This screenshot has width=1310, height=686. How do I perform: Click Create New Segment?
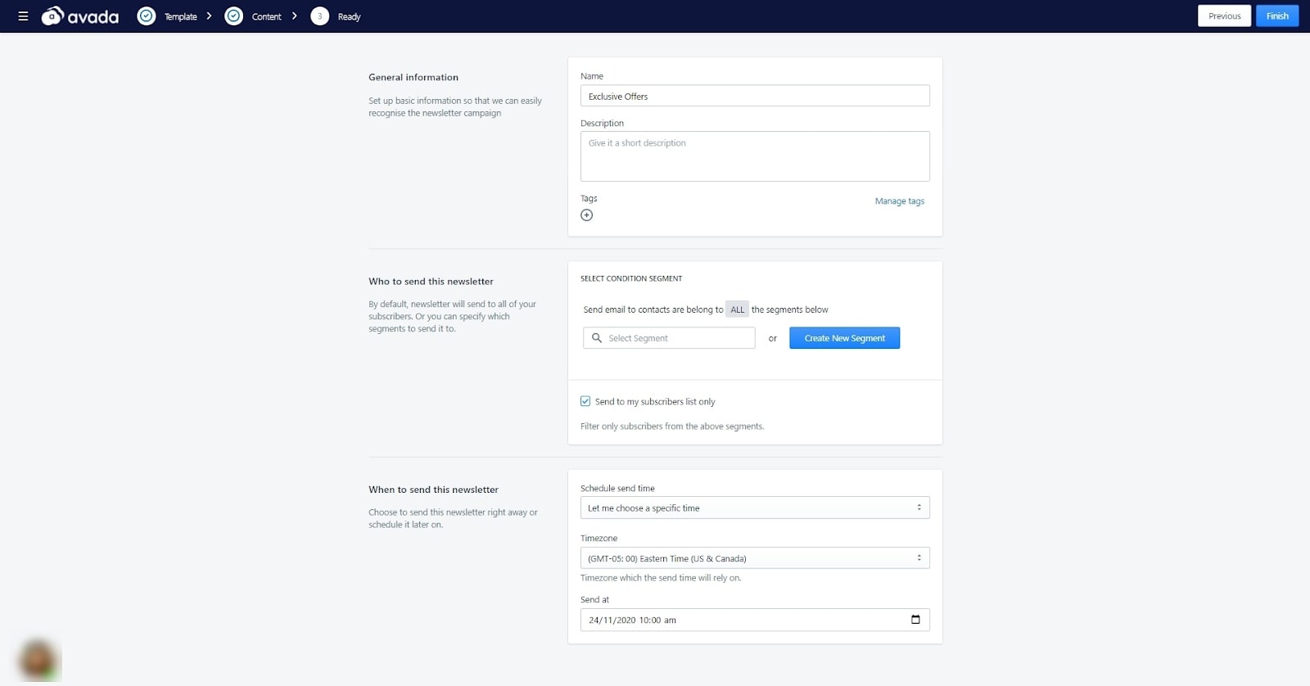[x=844, y=338]
